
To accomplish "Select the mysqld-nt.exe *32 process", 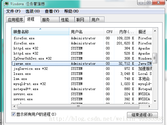I will click(82, 84).
